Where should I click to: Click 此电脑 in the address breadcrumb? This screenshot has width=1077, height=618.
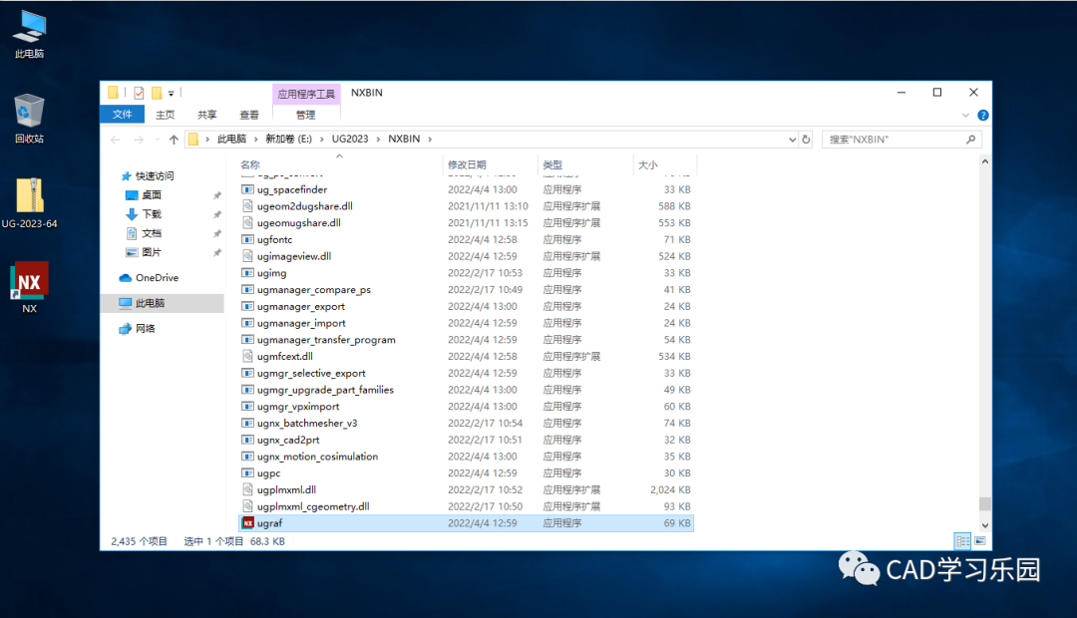(x=231, y=140)
